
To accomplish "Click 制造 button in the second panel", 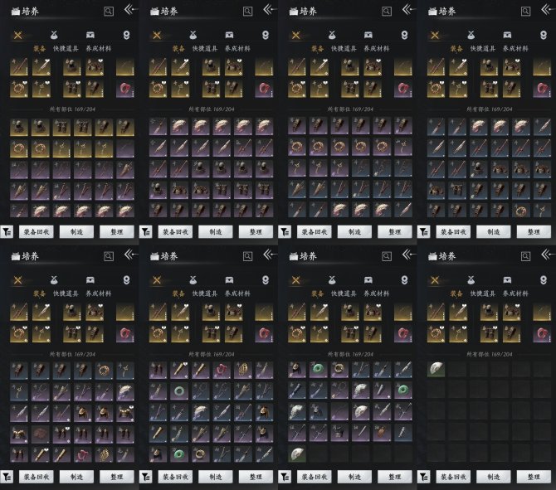I will point(216,232).
